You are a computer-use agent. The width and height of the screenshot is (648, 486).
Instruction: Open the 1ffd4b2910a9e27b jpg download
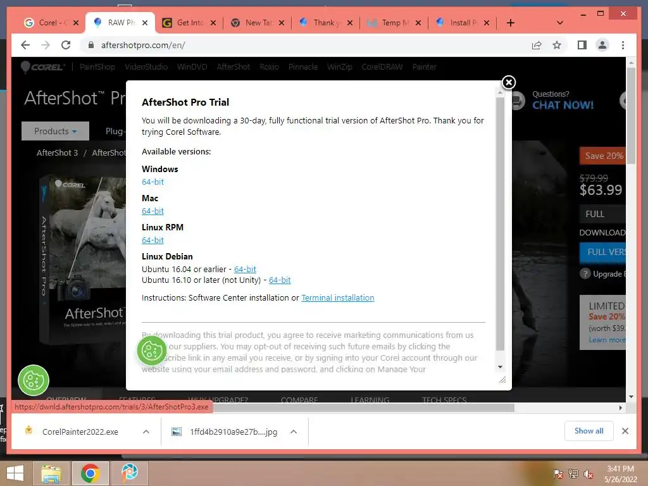(x=234, y=432)
